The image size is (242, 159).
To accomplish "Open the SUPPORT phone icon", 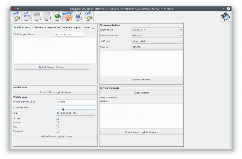I will point(67,16).
